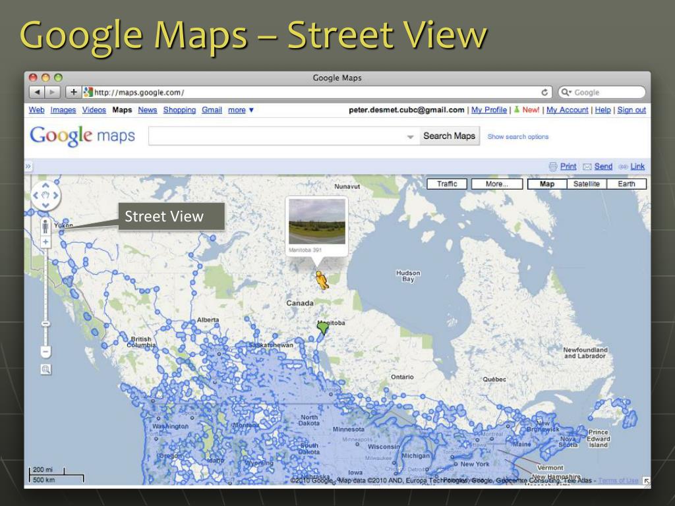Click the Search Maps button
The image size is (675, 506).
point(450,136)
